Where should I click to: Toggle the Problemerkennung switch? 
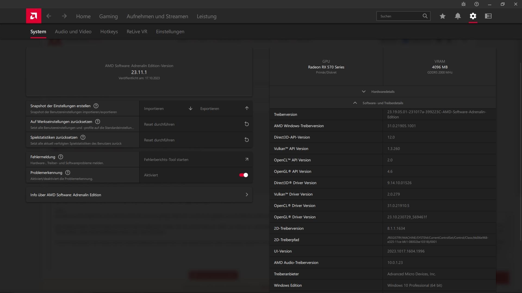pos(244,175)
